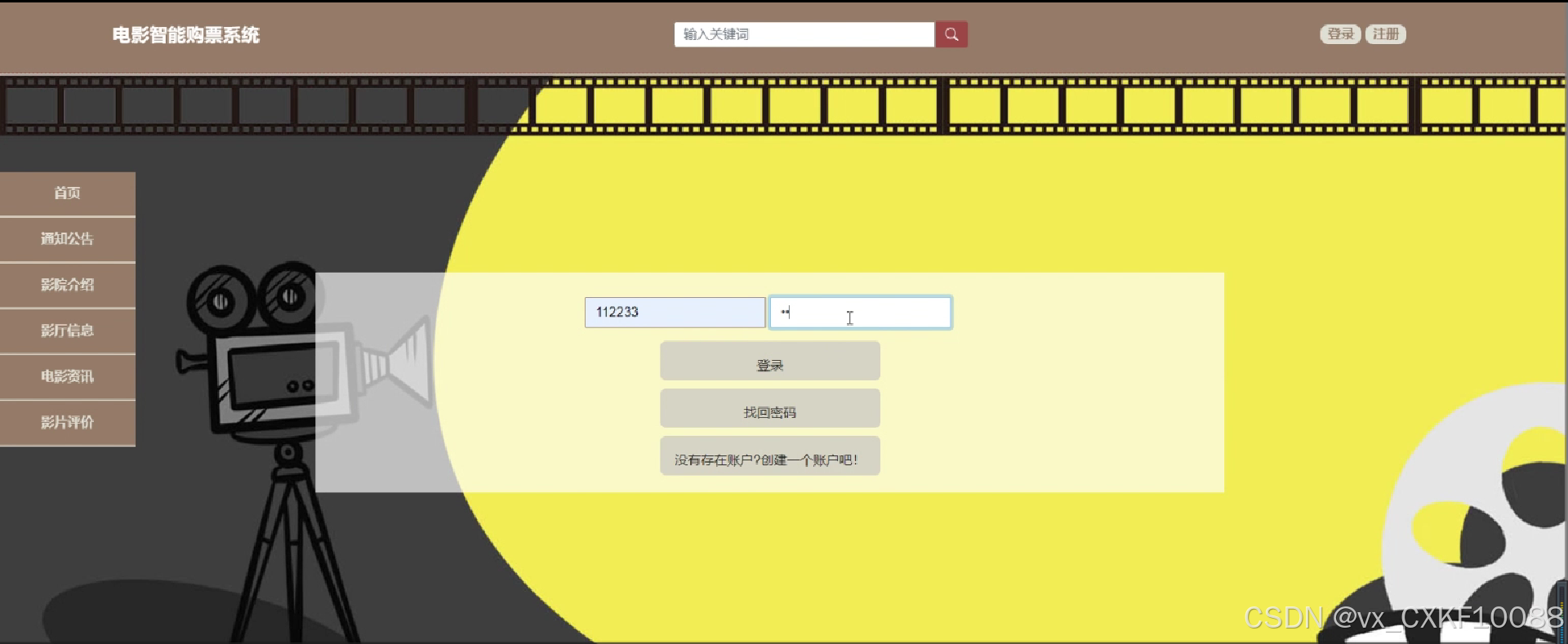
Task: Click the 电影智能购票系统 site title
Action: [186, 35]
